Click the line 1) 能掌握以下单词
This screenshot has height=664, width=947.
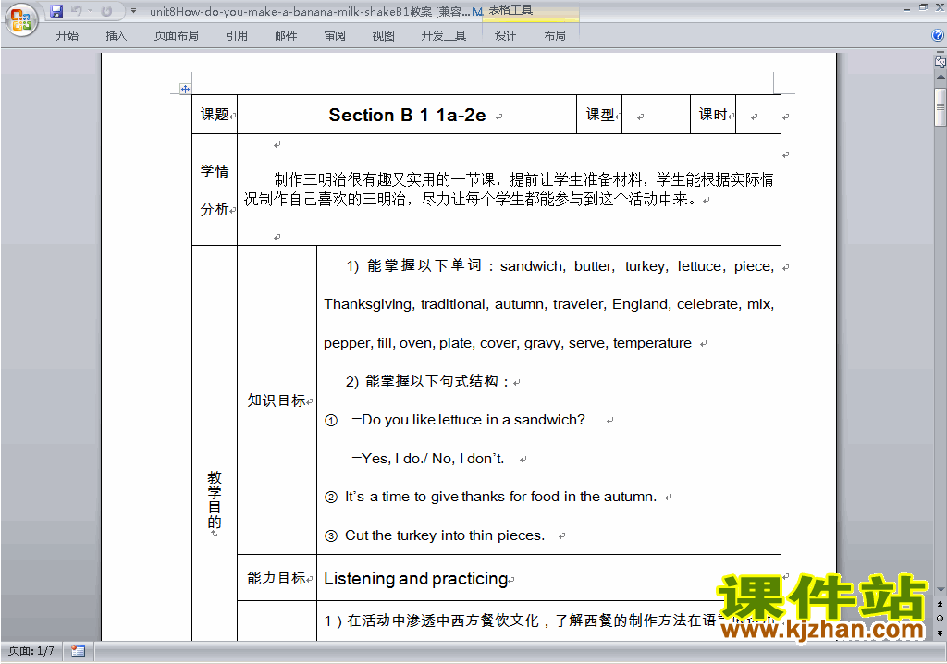[560, 265]
